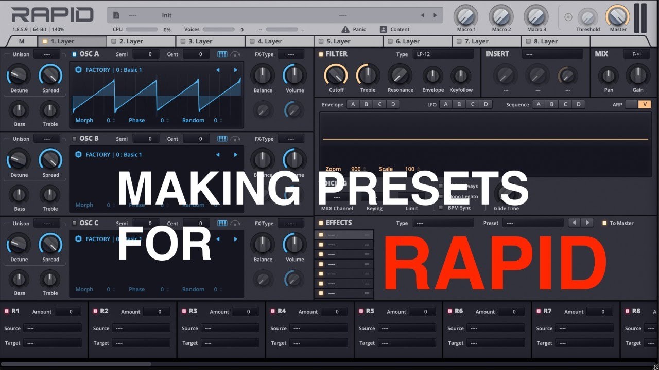Click the OSC C wavetable stack icon
The width and height of the screenshot is (659, 370).
[x=78, y=239]
